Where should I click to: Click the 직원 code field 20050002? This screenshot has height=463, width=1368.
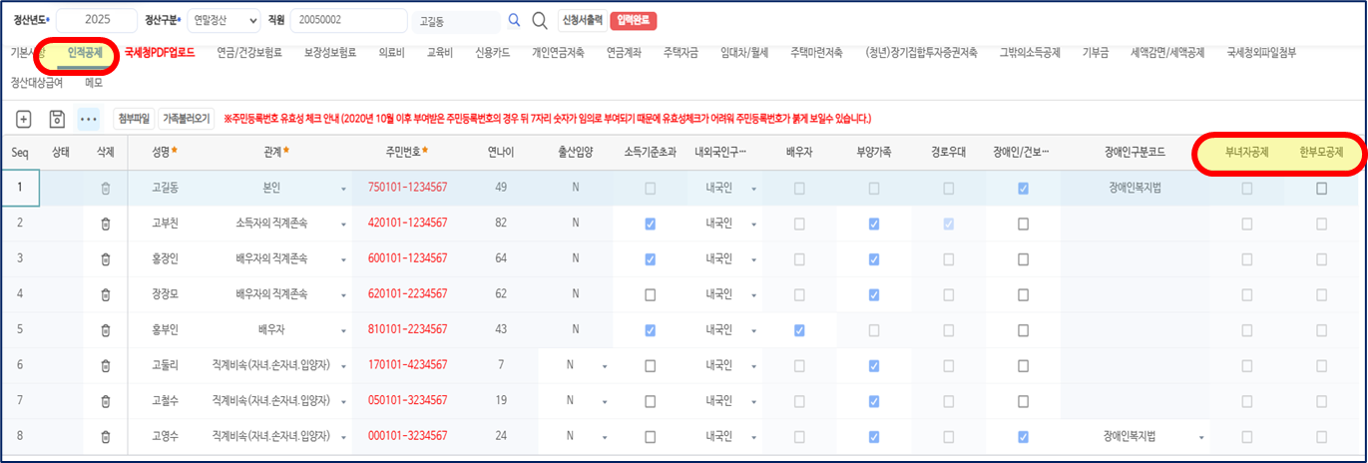pyautogui.click(x=349, y=21)
